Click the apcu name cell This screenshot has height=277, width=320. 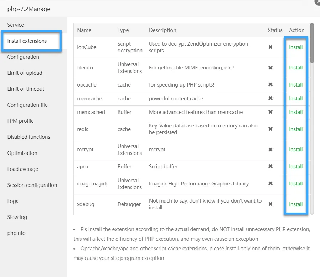click(82, 167)
